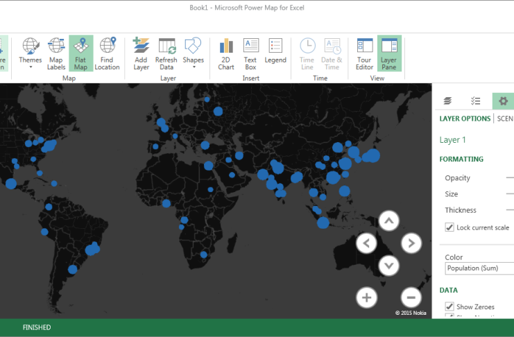The width and height of the screenshot is (514, 337).
Task: Uncheck Lock current scale
Action: tap(449, 227)
